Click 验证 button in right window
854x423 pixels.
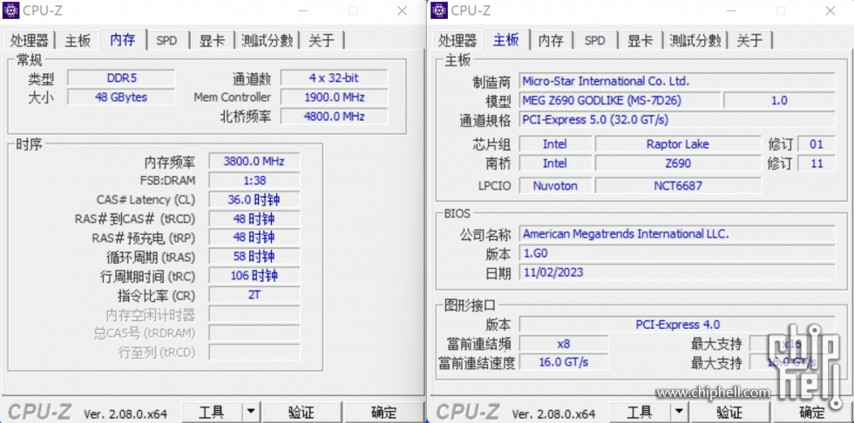click(729, 413)
